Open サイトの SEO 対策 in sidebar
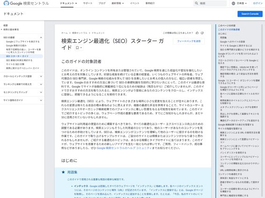This screenshot has width=265, height=198. coord(15,64)
